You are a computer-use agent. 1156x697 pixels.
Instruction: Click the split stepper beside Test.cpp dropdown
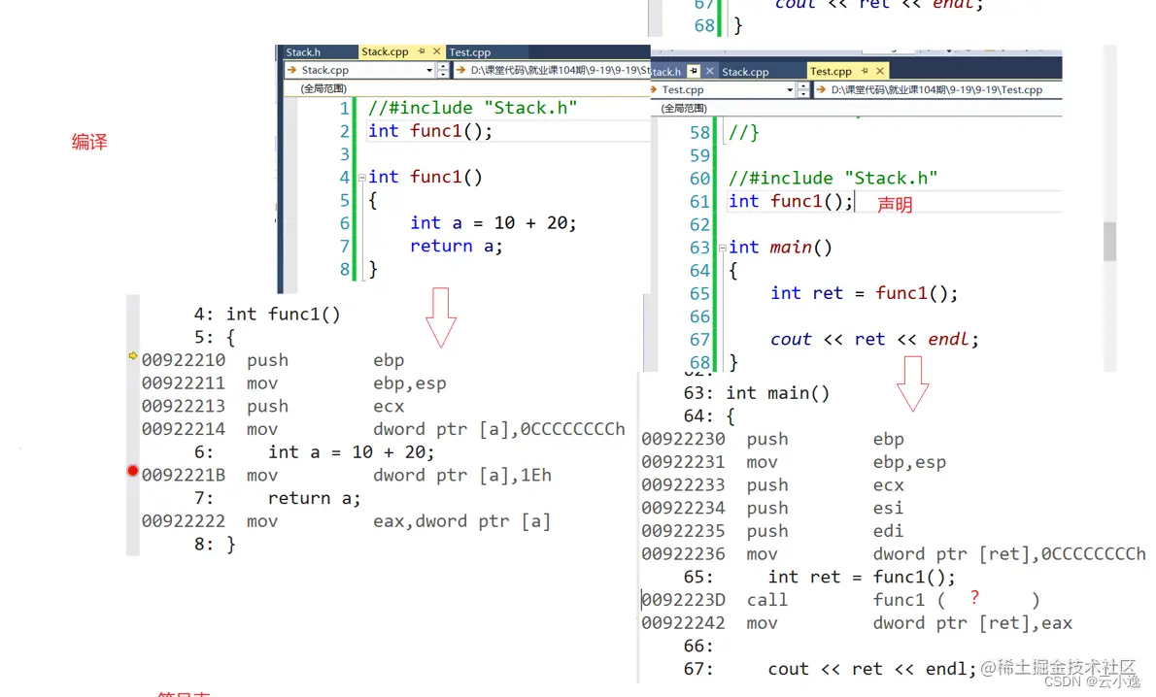click(x=802, y=90)
